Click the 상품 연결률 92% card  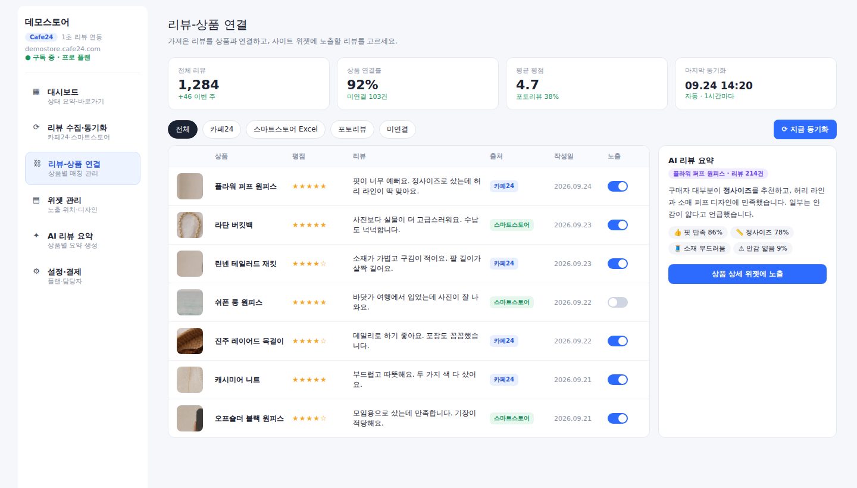(x=418, y=83)
